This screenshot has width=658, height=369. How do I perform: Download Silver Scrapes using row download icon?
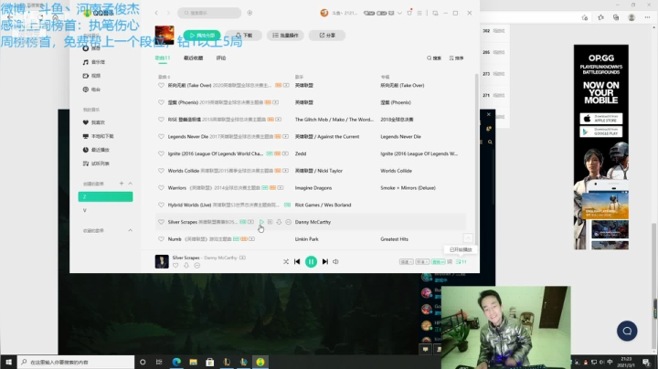[279, 222]
